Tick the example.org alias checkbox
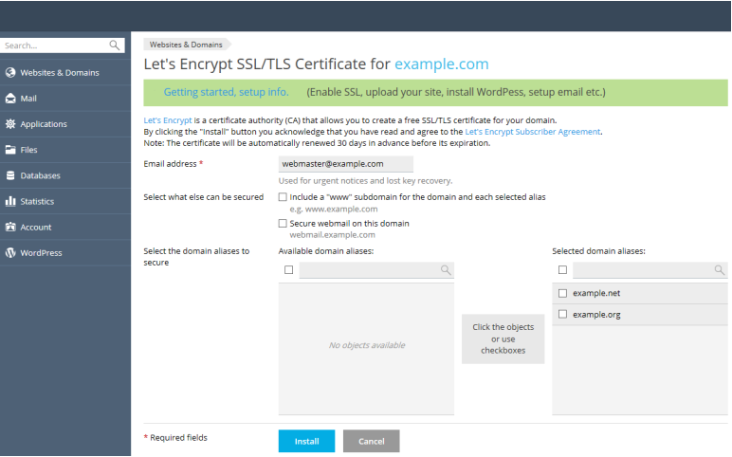The width and height of the screenshot is (732, 457). click(x=563, y=314)
